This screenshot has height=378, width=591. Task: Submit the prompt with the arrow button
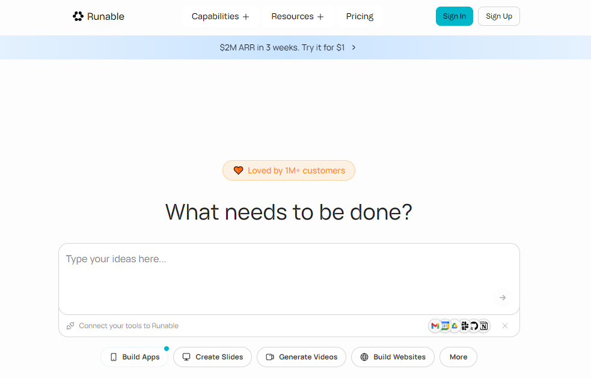[x=503, y=298]
